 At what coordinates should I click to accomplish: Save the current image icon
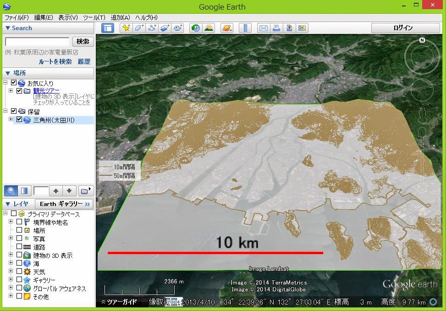[289, 28]
